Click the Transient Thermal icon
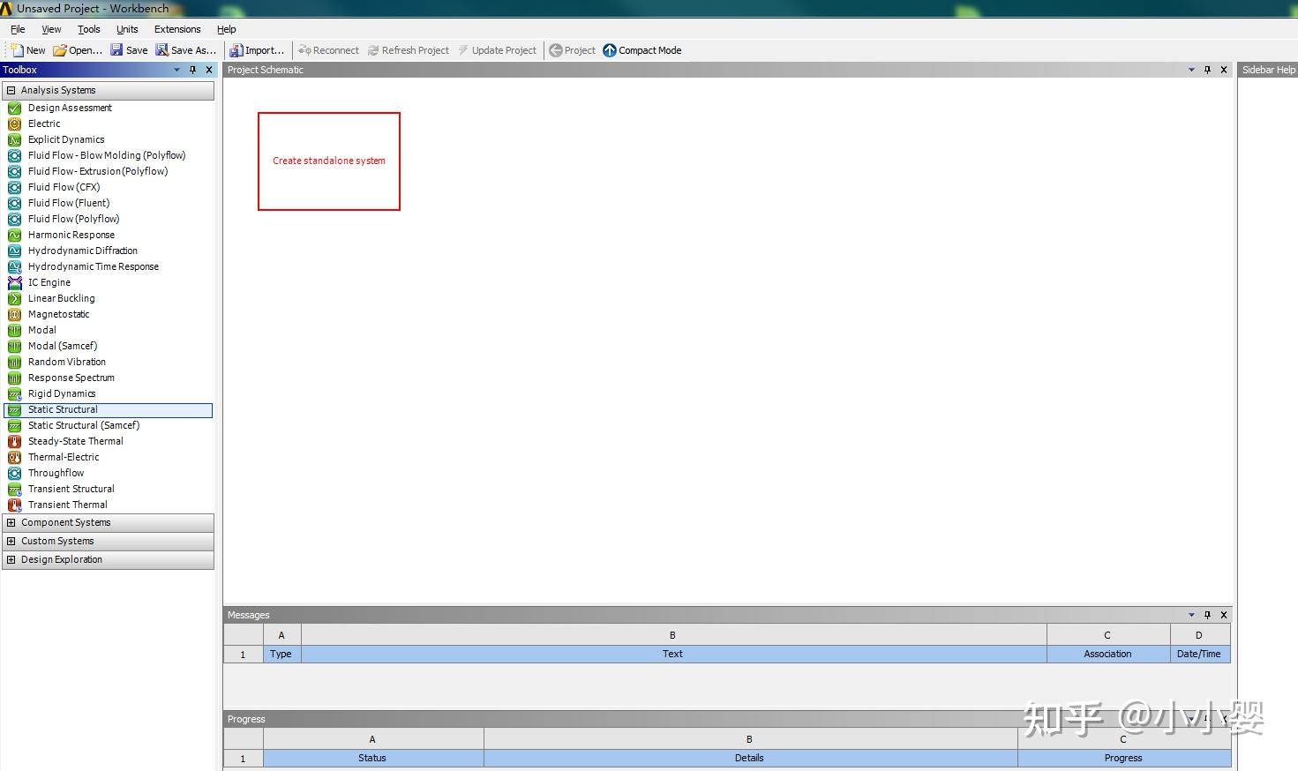 14,505
